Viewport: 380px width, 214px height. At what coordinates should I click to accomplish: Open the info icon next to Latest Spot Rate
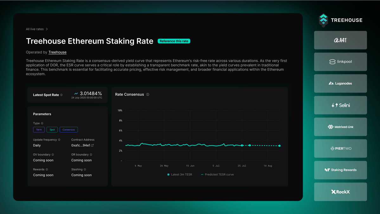61,95
